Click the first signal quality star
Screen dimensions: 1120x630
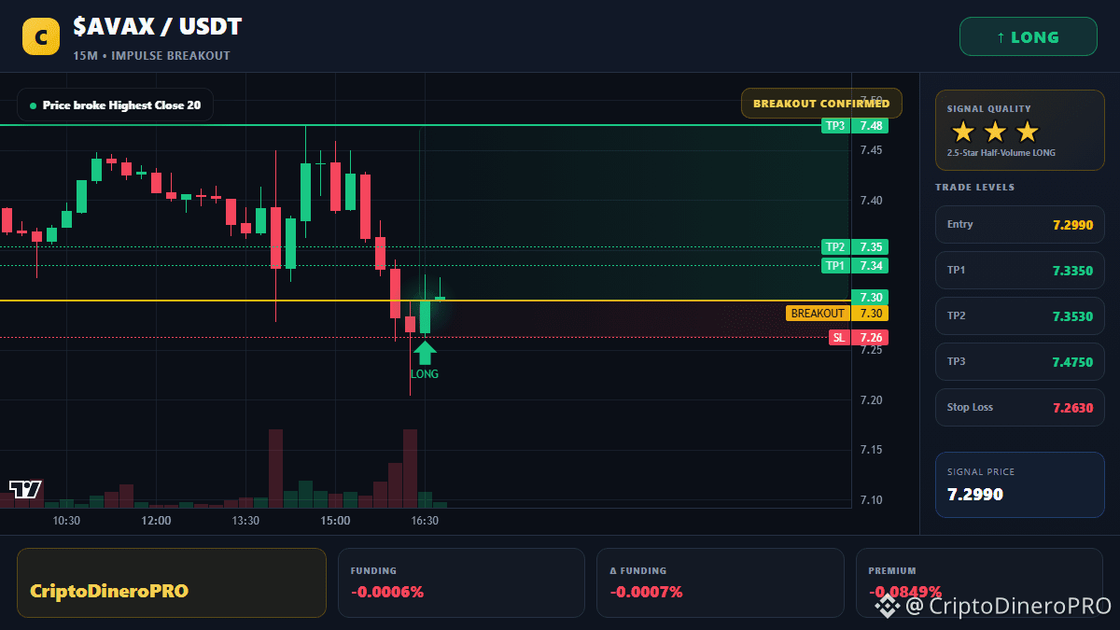click(962, 132)
